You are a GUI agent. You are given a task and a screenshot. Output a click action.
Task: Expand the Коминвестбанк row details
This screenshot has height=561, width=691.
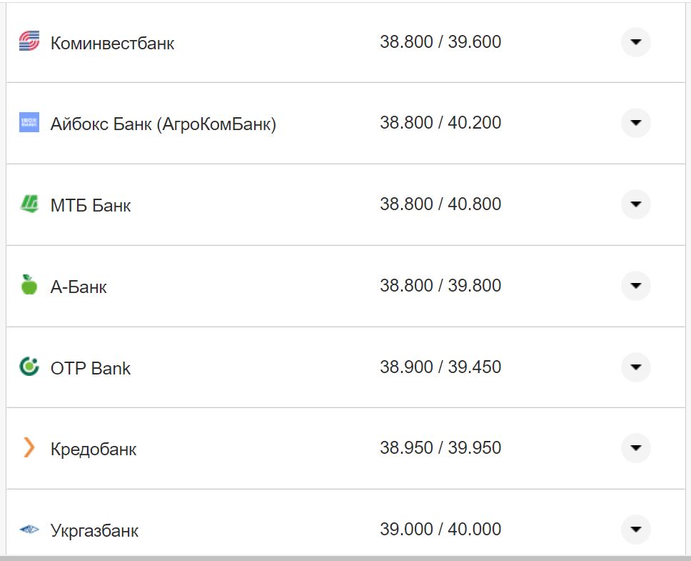click(635, 42)
